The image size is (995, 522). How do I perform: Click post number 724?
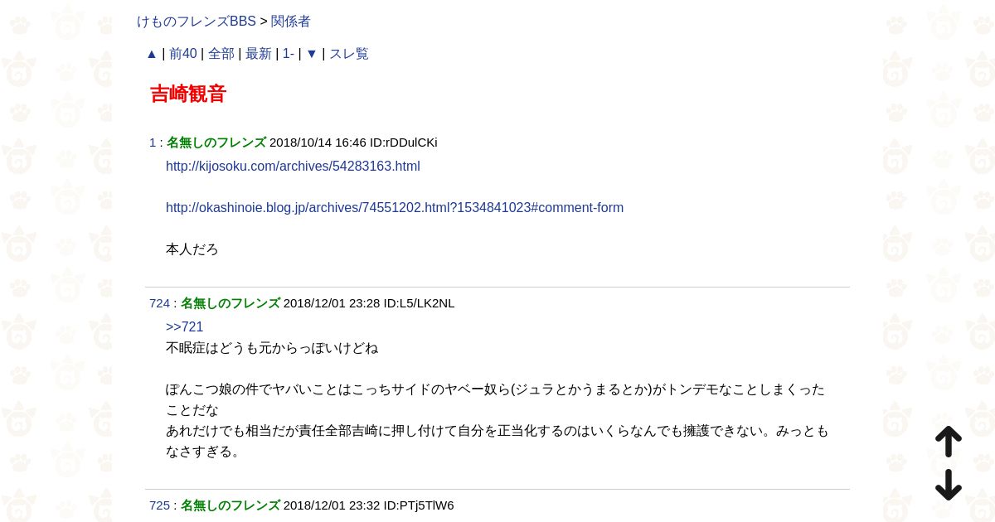coord(159,303)
